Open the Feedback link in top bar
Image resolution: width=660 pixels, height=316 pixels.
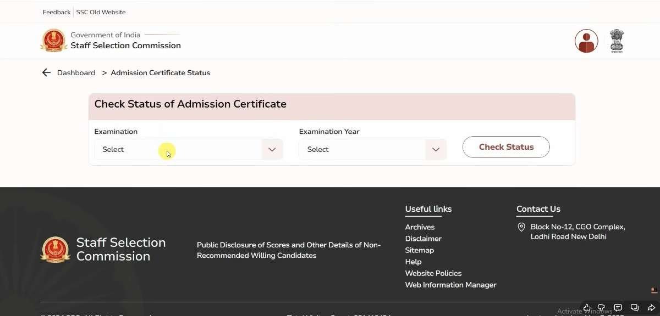(x=57, y=12)
